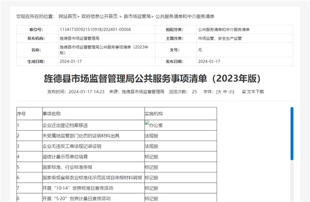The image size is (310, 202).
Task: Click 生成日期 value 2024-01-17
Action: coord(71,61)
